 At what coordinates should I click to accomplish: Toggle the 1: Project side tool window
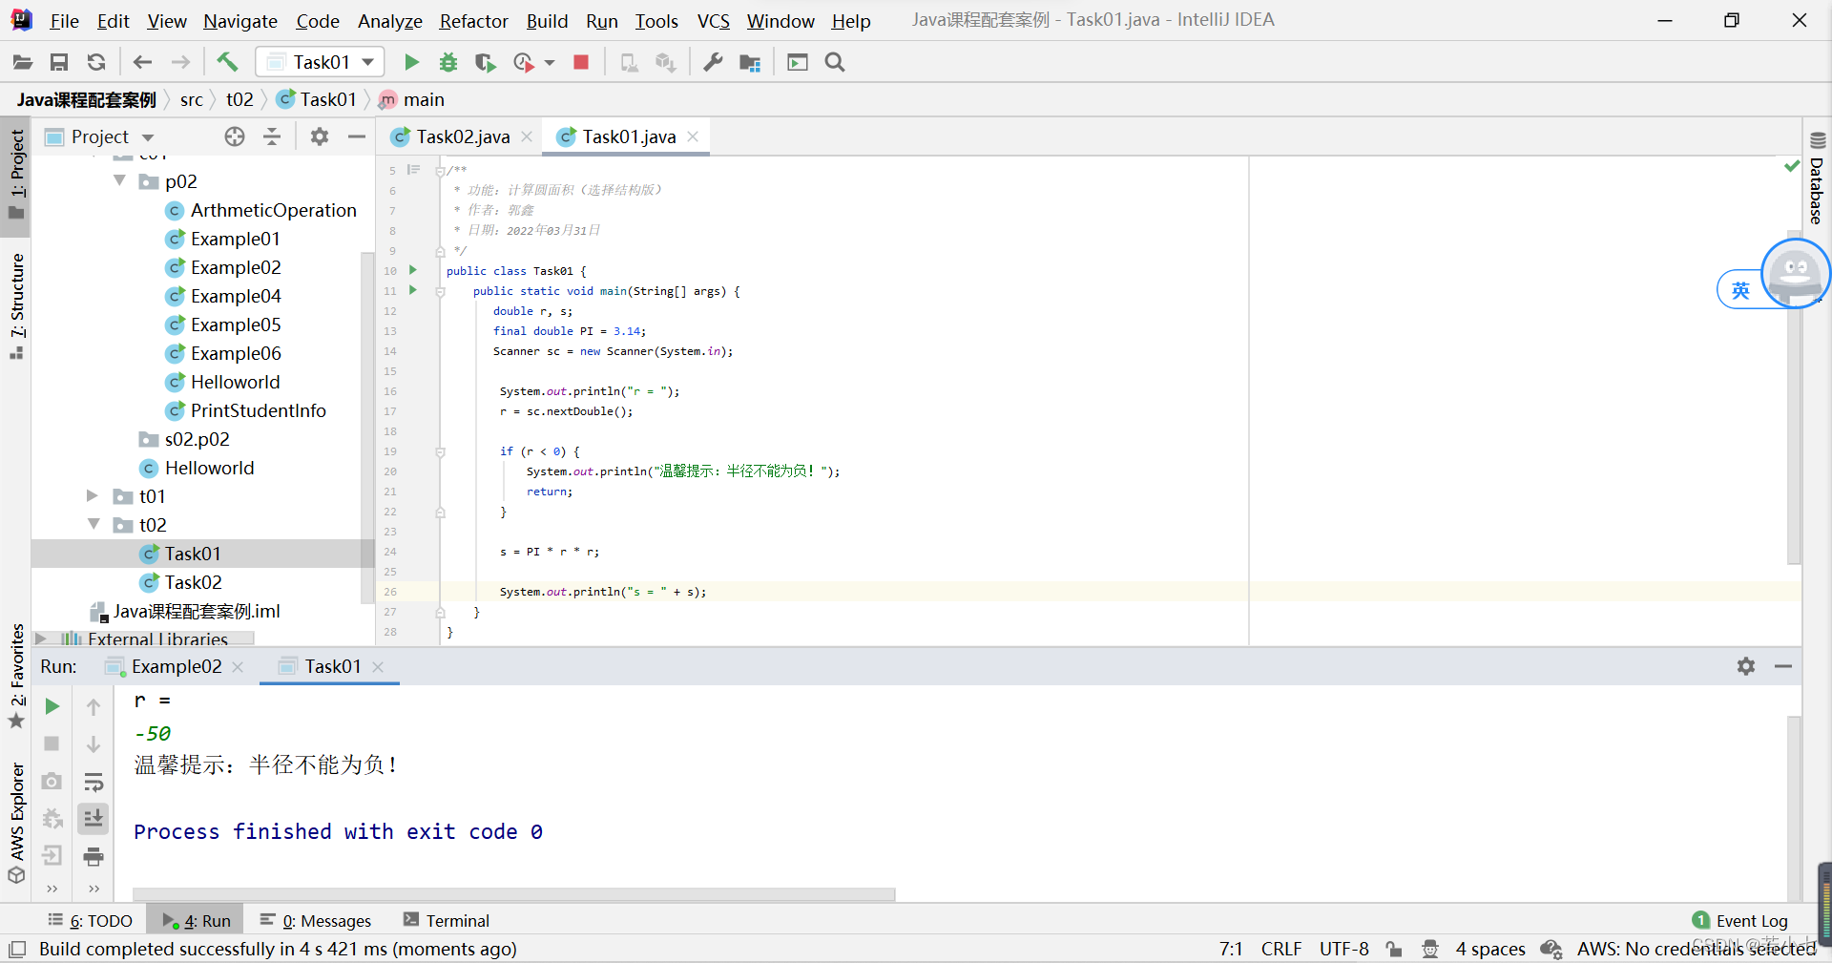[x=17, y=175]
